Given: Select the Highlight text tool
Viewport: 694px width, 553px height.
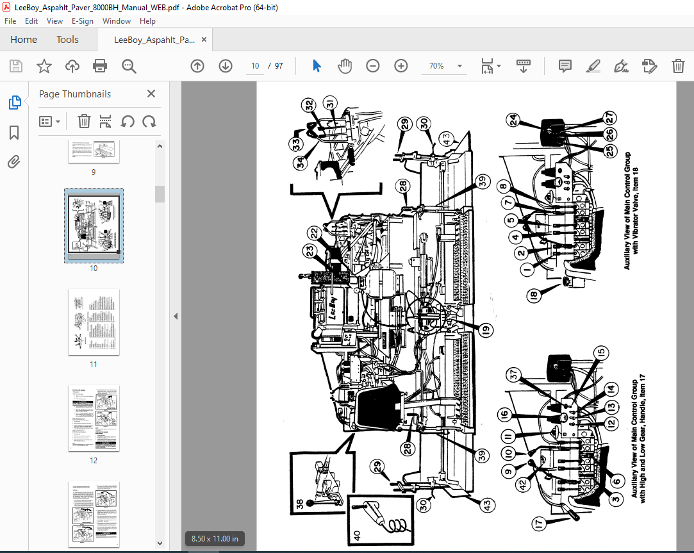Looking at the screenshot, I should coord(593,66).
